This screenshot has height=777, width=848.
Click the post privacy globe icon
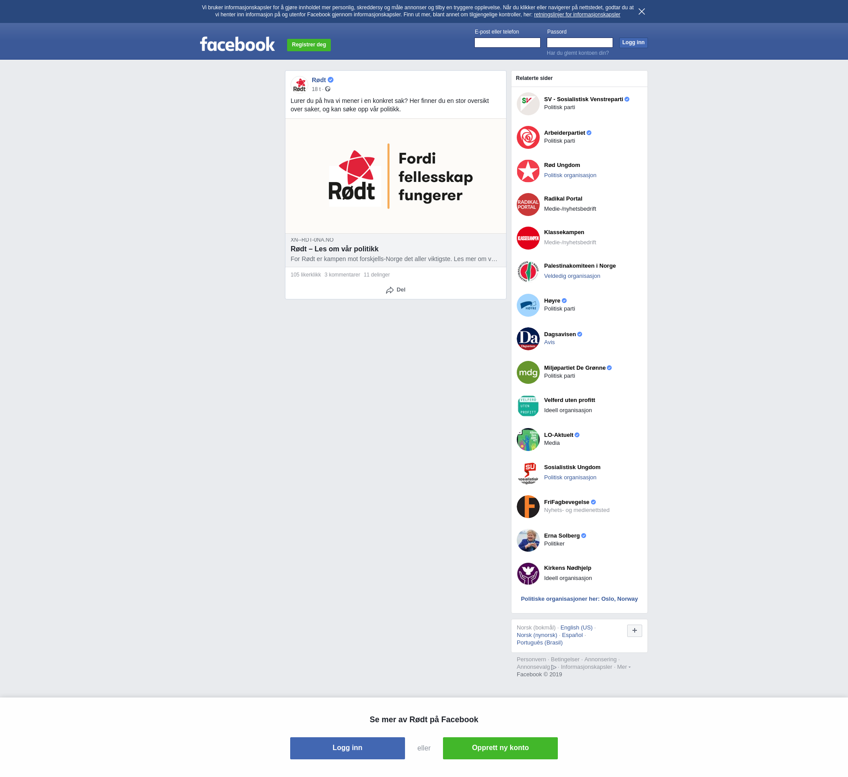(328, 89)
